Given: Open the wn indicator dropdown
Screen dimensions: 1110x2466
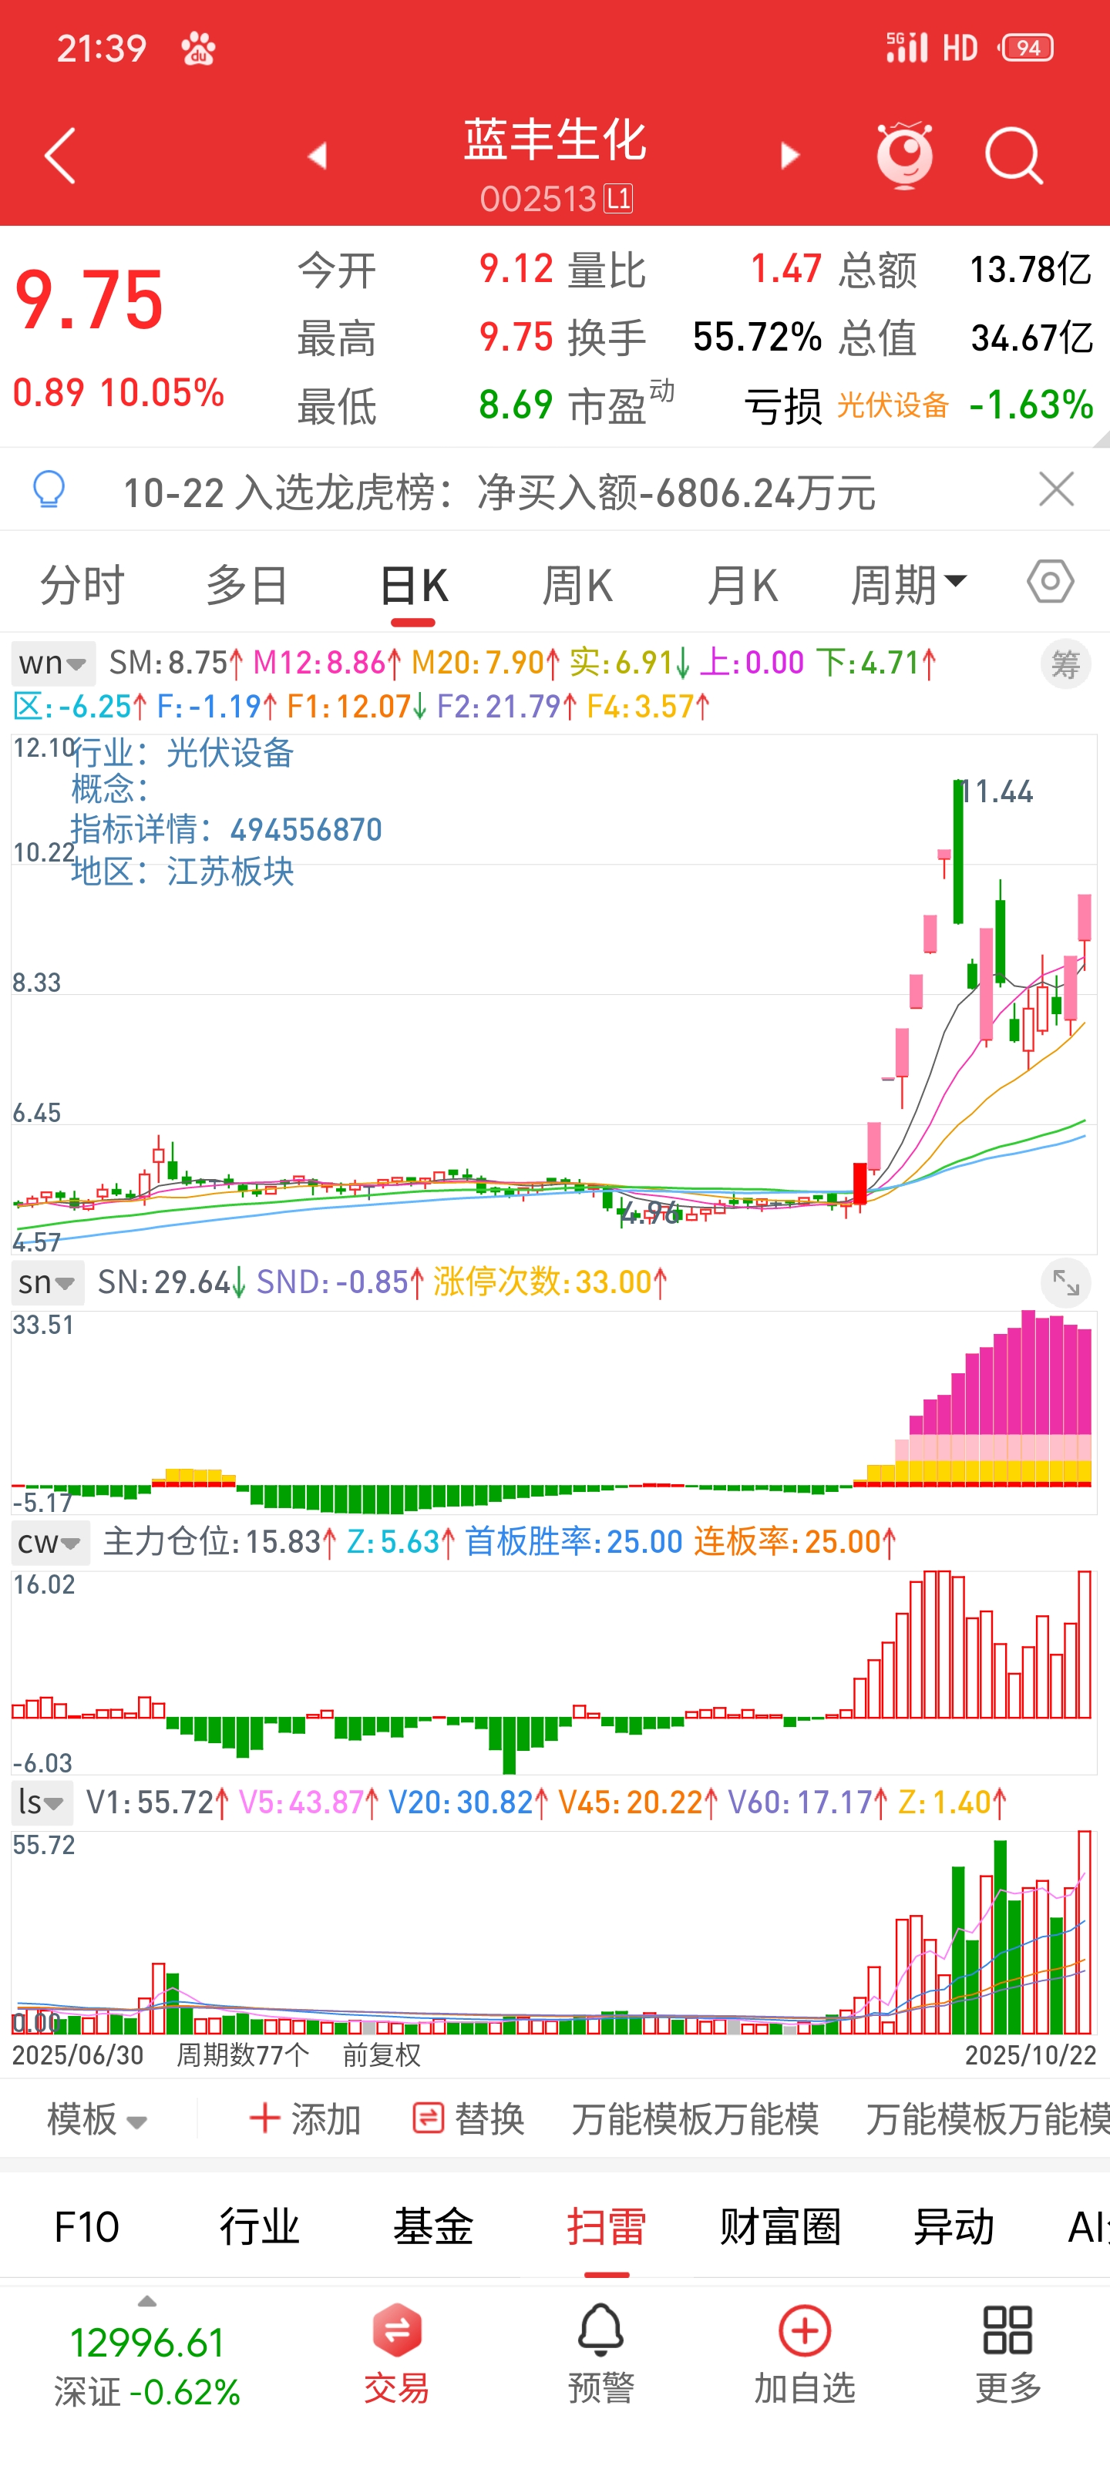Looking at the screenshot, I should coord(52,663).
